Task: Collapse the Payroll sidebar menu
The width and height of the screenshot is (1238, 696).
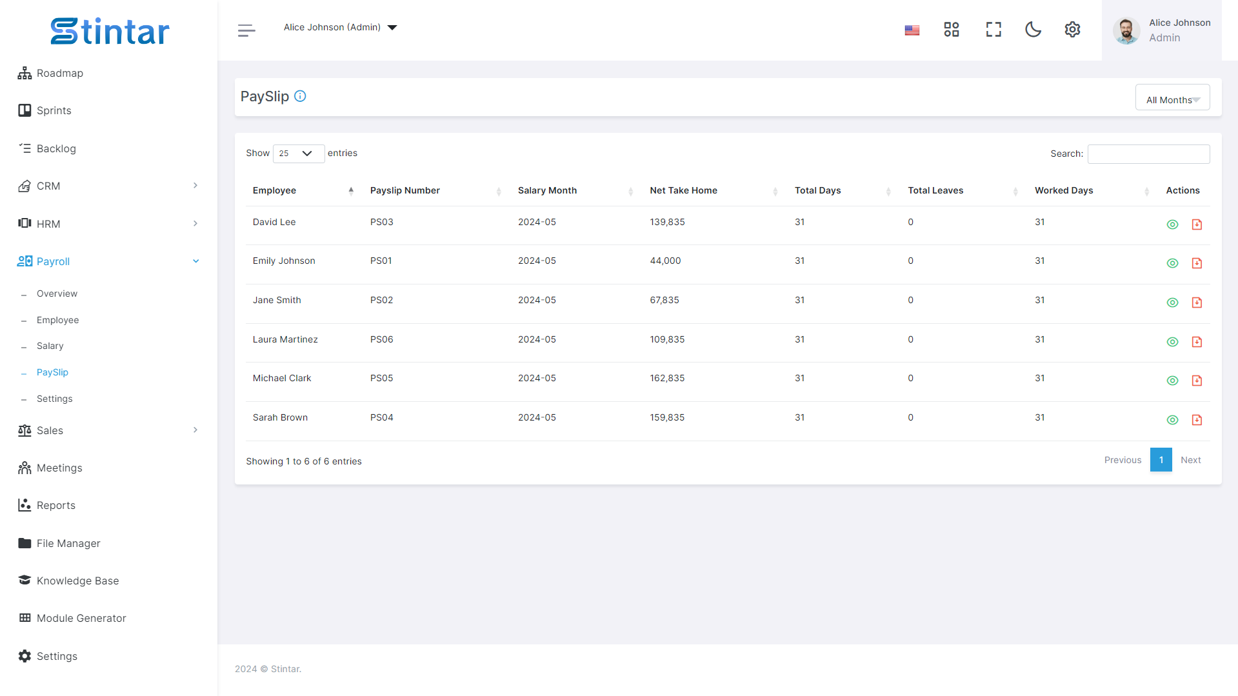Action: pos(108,261)
